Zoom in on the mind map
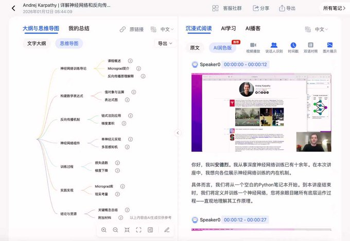Screen dimensions: 350x241 click(x=104, y=230)
